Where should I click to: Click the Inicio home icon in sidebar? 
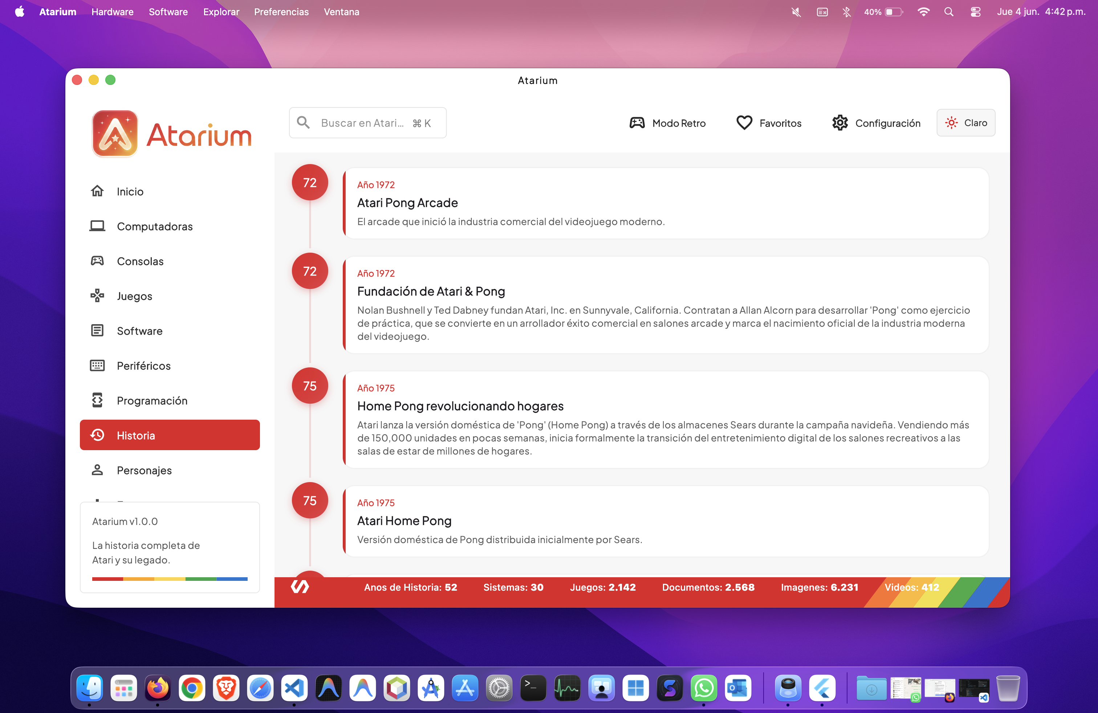click(97, 191)
